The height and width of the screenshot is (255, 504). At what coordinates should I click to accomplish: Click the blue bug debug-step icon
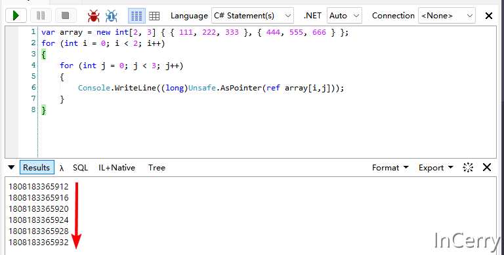click(111, 16)
